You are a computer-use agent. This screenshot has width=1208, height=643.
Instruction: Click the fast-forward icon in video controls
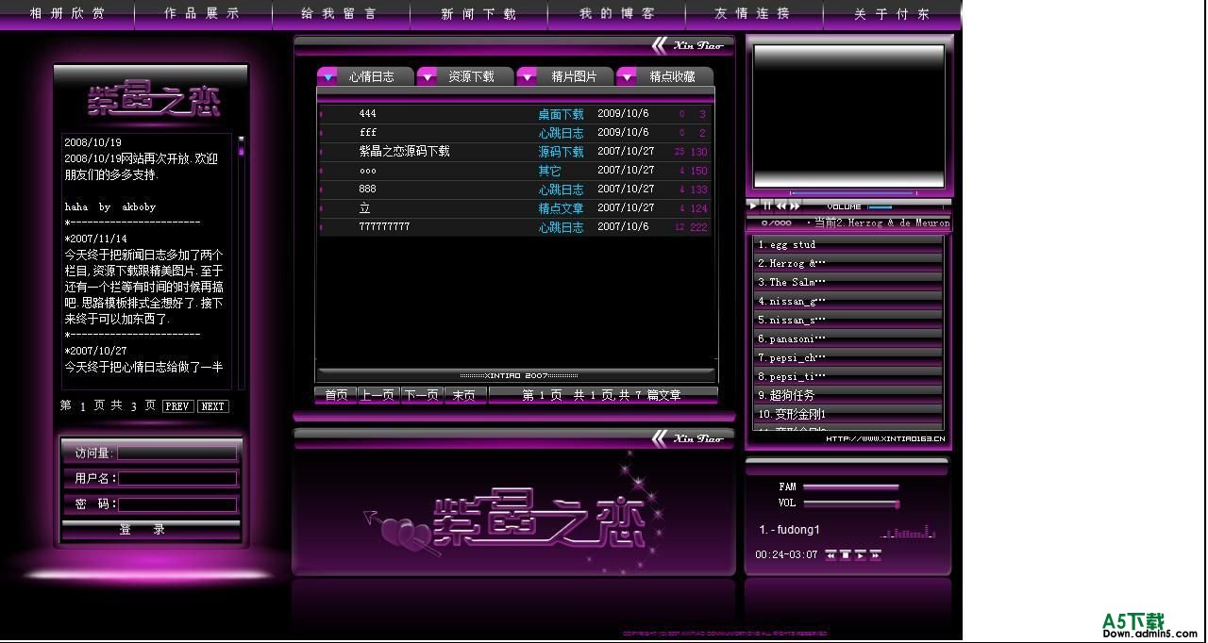793,206
